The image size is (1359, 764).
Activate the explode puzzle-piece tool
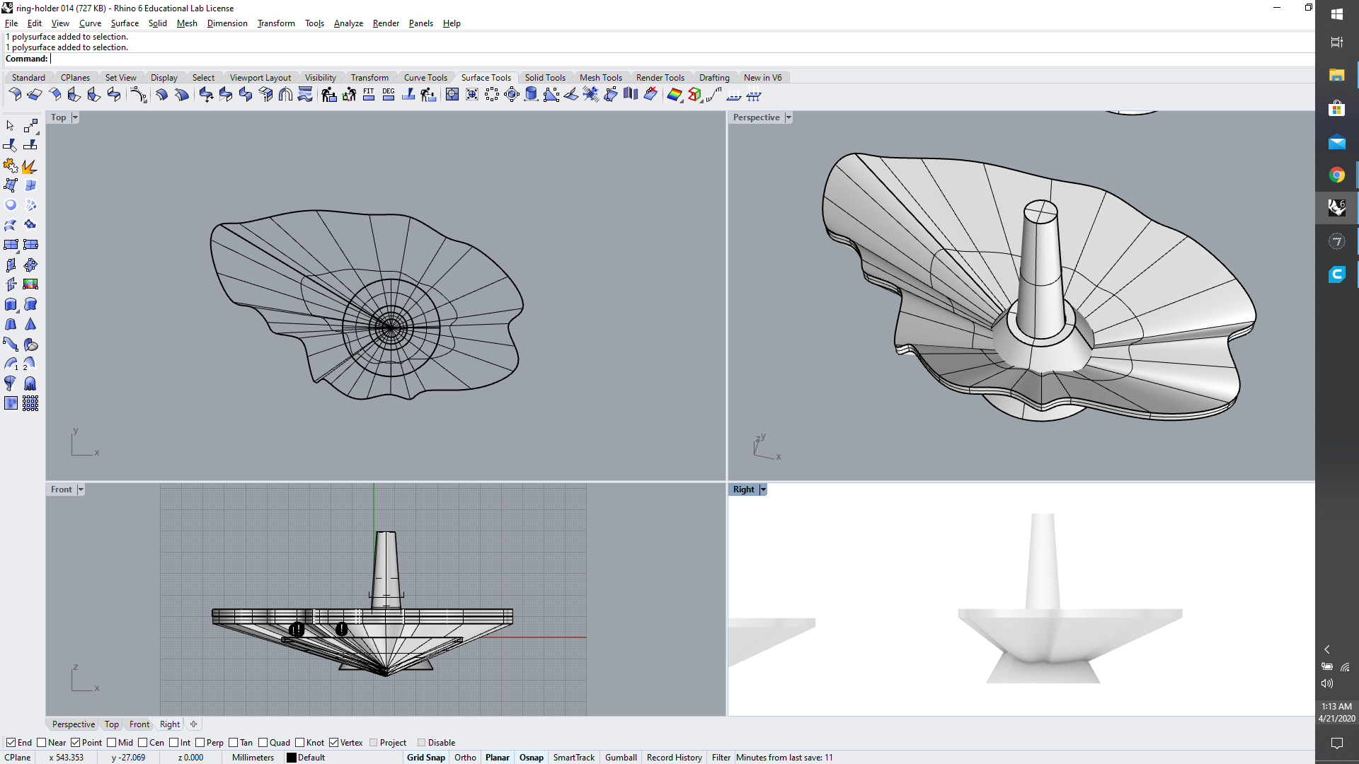[x=10, y=166]
